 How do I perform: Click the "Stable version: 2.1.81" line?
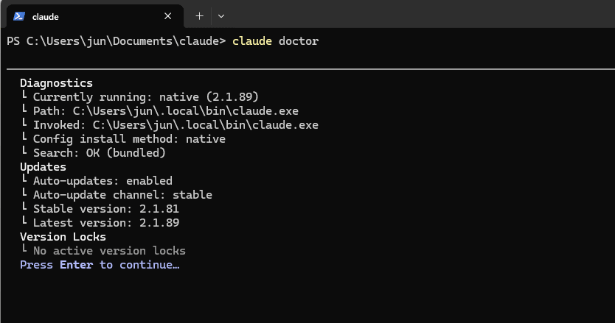tap(106, 209)
